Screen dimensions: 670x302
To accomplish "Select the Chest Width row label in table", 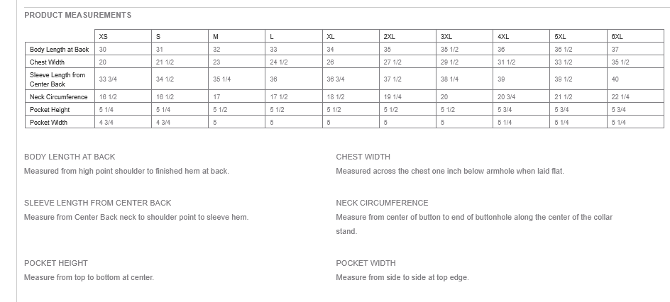I will coord(48,62).
